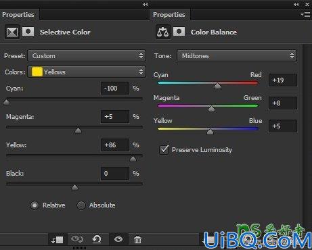Click the yellow color swatch in Colors dropdown
Viewport: 312px width, 250px height.
point(37,72)
